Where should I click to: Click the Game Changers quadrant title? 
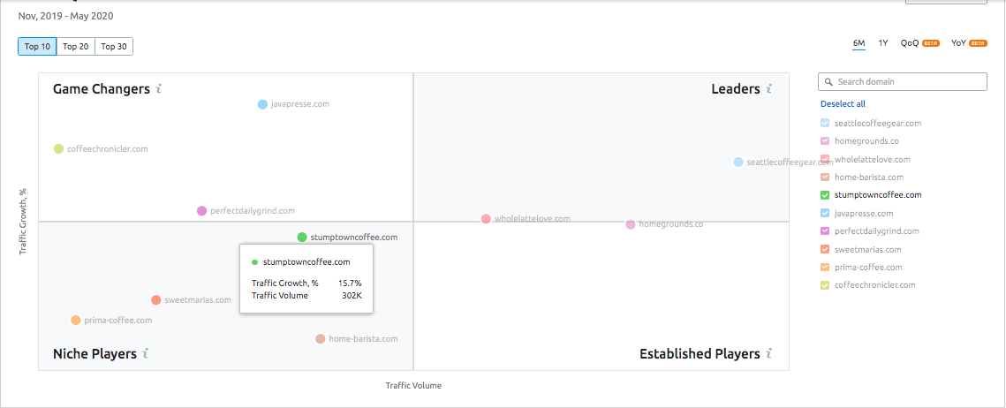(x=101, y=89)
